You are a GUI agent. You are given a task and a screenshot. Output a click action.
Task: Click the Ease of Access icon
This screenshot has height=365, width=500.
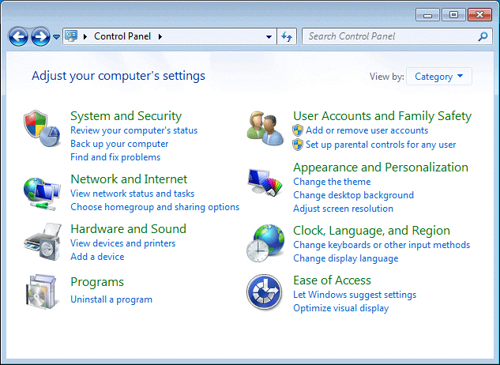(265, 292)
